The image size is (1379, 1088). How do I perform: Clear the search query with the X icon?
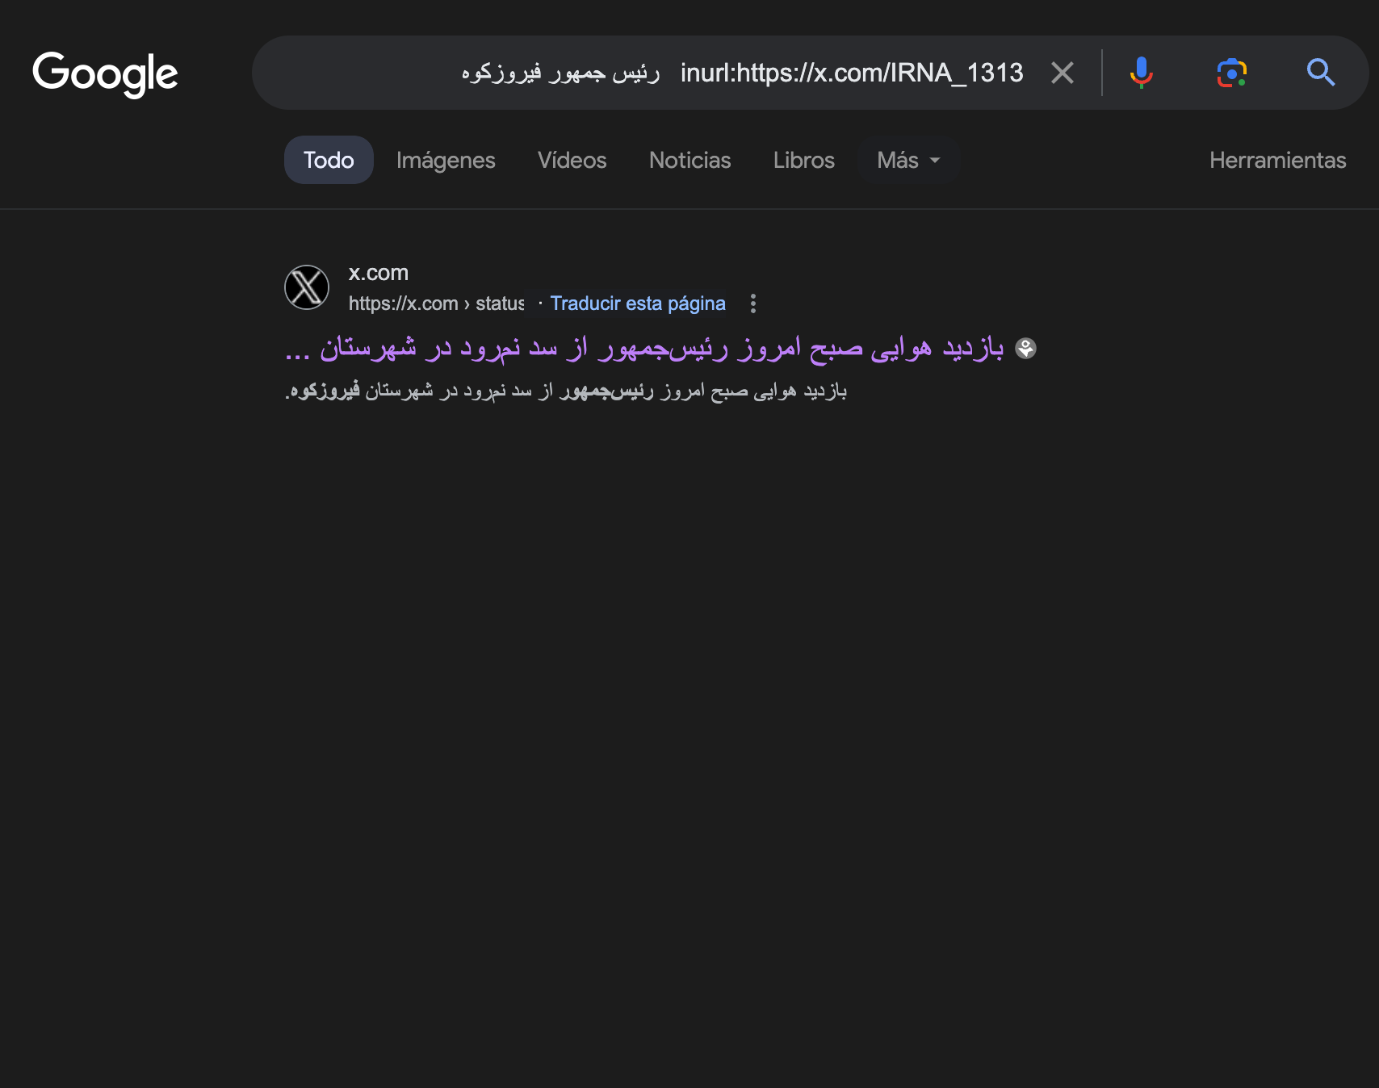[1062, 73]
